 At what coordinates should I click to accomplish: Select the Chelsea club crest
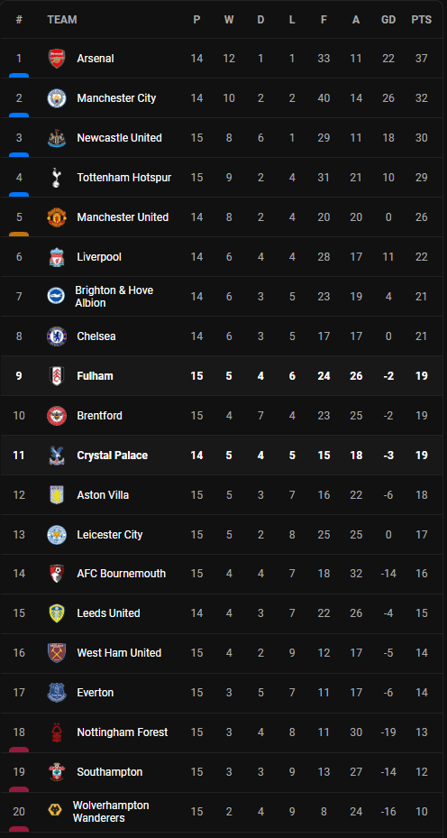[x=57, y=336]
